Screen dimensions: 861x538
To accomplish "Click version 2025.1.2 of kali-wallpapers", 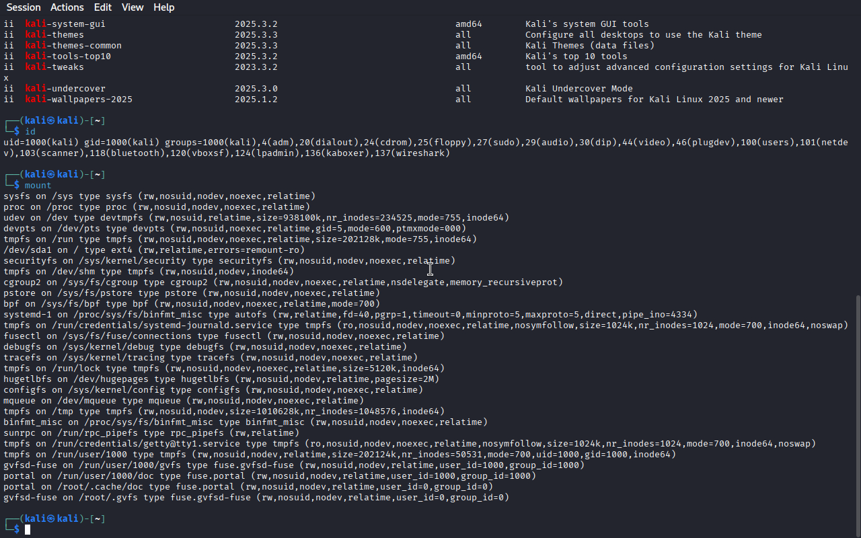I will pyautogui.click(x=256, y=100).
